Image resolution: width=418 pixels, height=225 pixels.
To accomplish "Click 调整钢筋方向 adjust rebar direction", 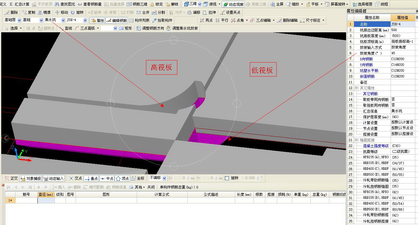I will tap(151, 28).
